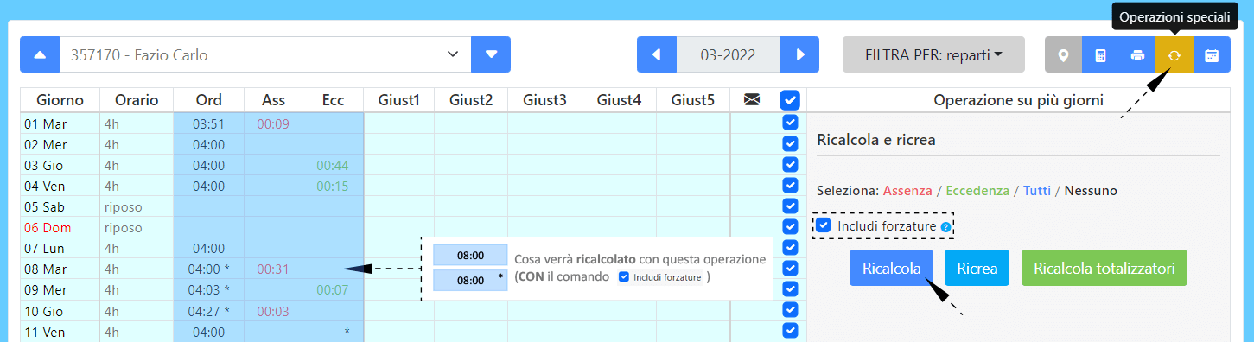Click the envelope column icon

752,100
